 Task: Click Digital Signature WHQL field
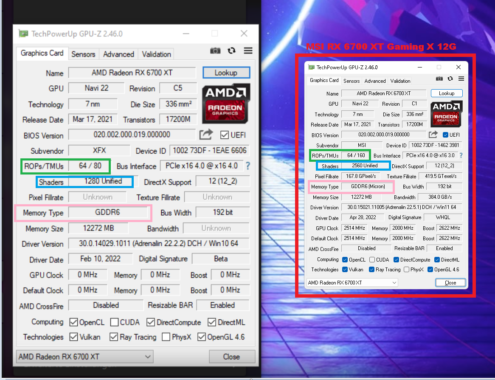(443, 217)
